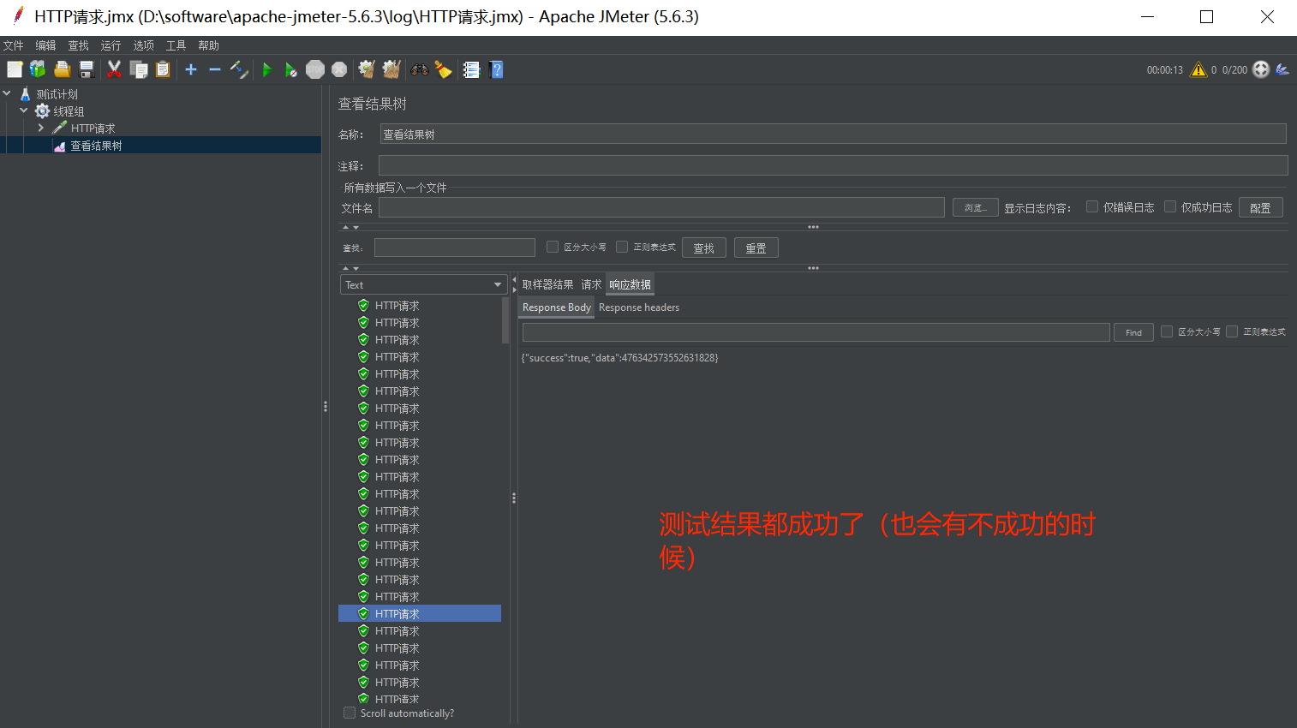1297x728 pixels.
Task: Toggle 区分大小写 checkbox beside Find
Action: pyautogui.click(x=1167, y=331)
